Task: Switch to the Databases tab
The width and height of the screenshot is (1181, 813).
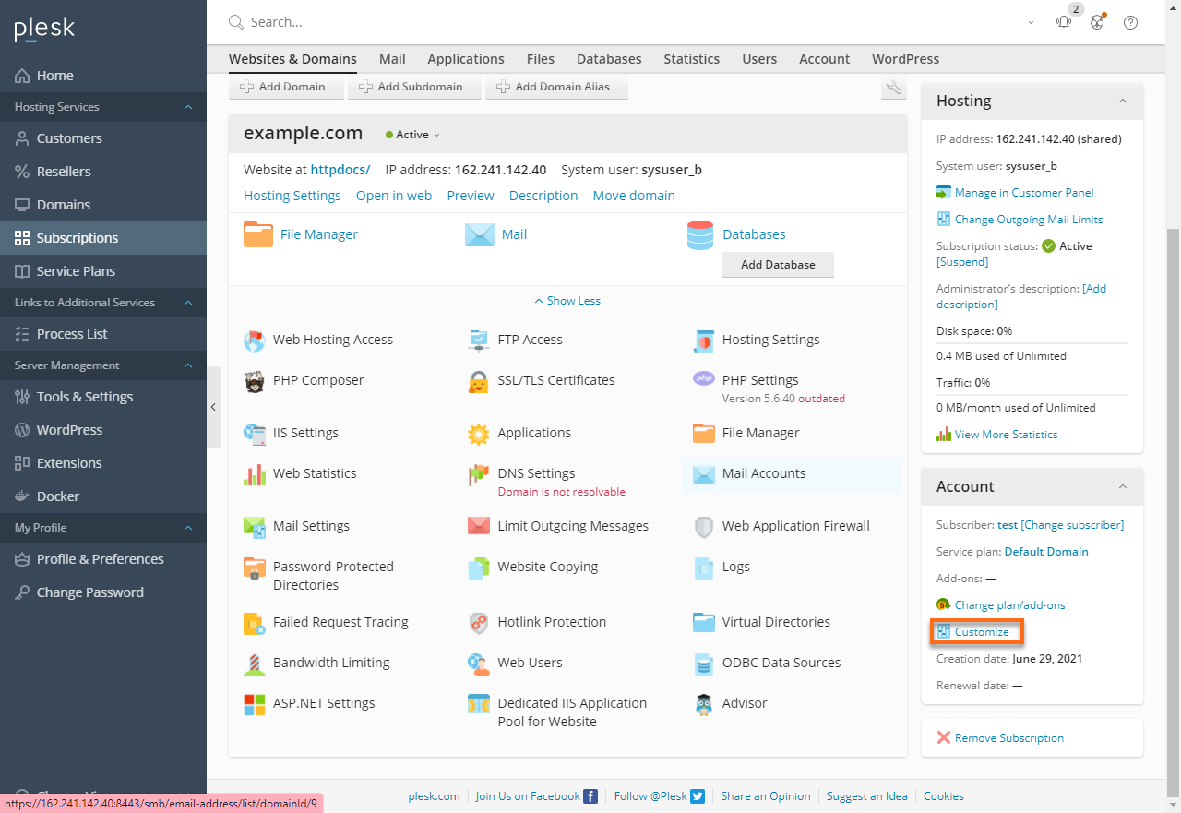Action: [x=609, y=58]
